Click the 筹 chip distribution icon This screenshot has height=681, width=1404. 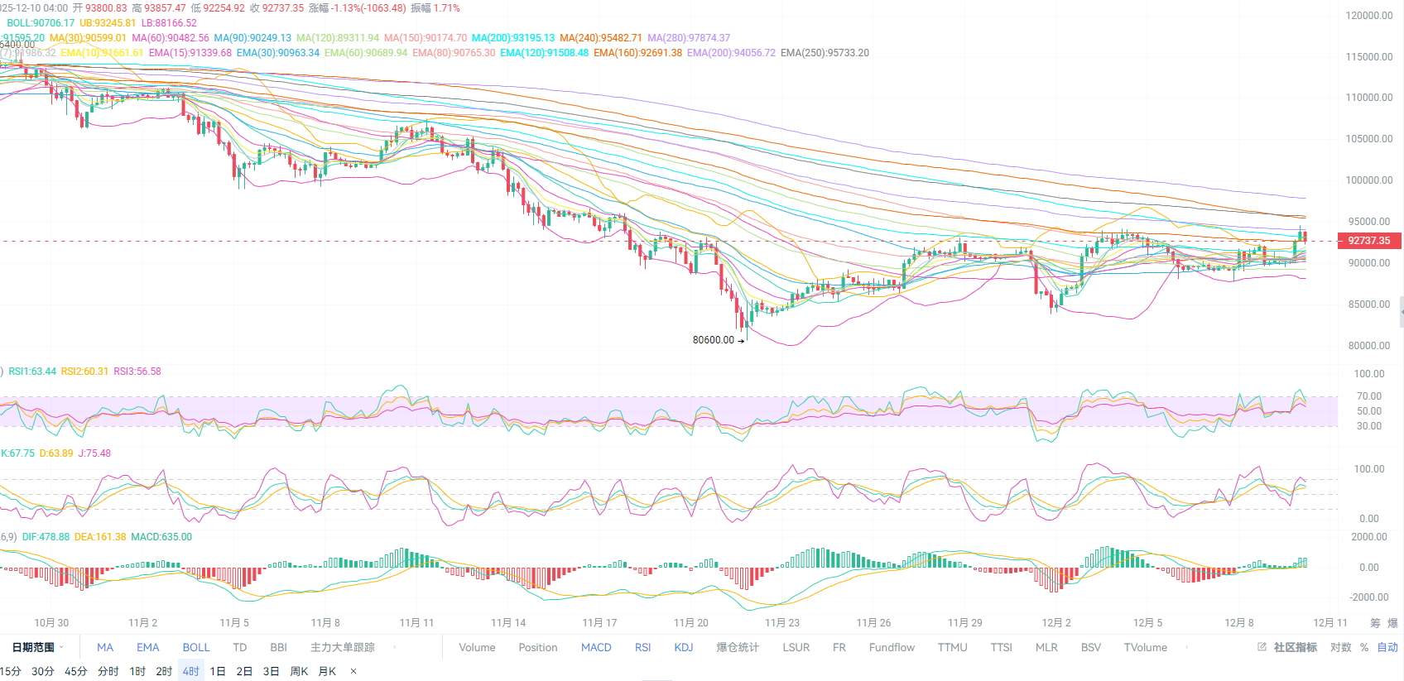pyautogui.click(x=1375, y=623)
